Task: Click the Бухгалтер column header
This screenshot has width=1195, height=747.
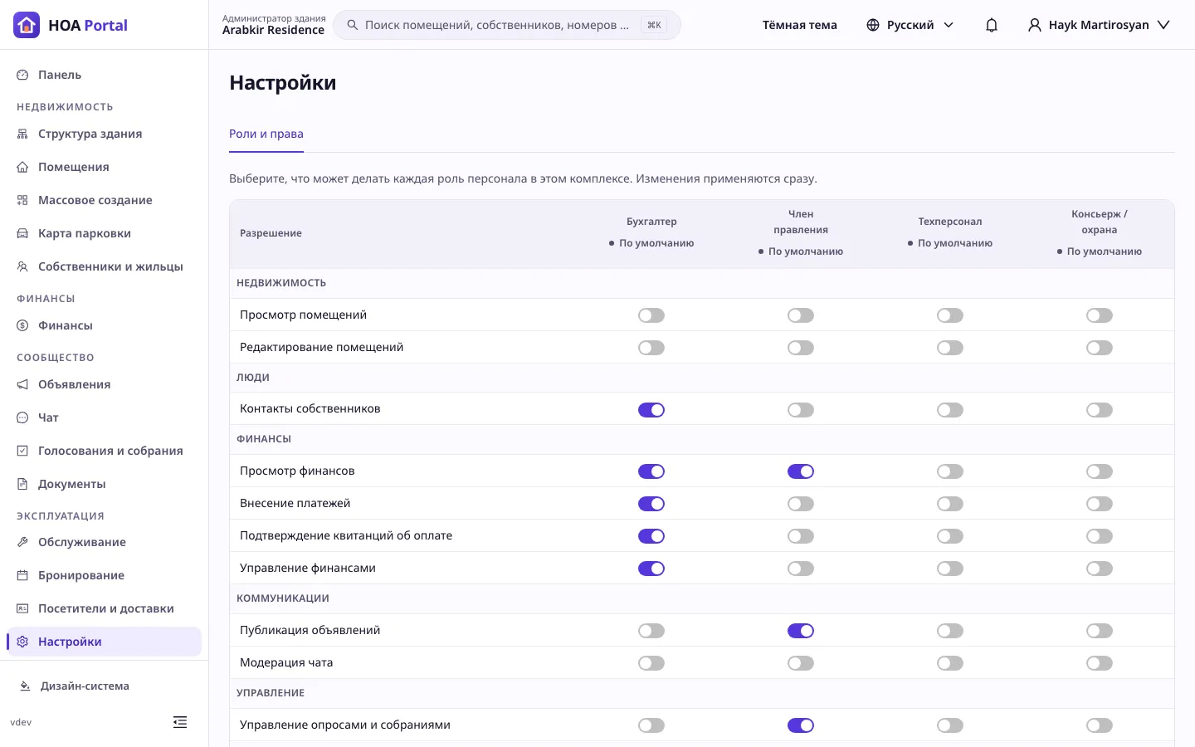Action: [651, 222]
